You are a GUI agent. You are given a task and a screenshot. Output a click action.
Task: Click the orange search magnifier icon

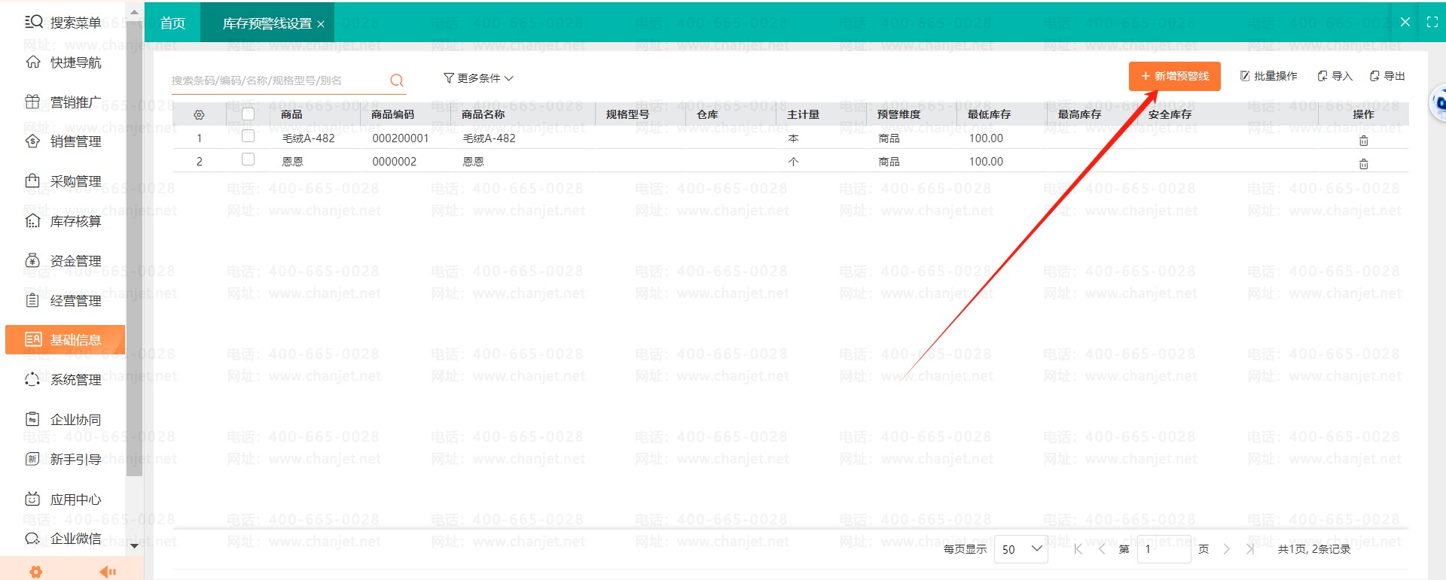click(x=397, y=80)
